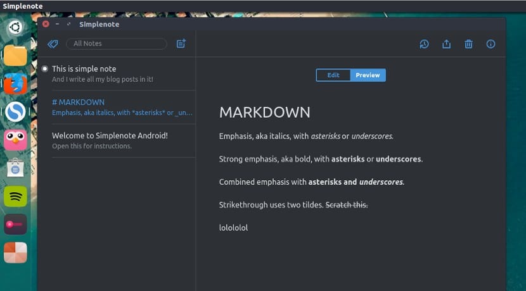
Task: Open the orange squares dock icon
Action: click(15, 252)
